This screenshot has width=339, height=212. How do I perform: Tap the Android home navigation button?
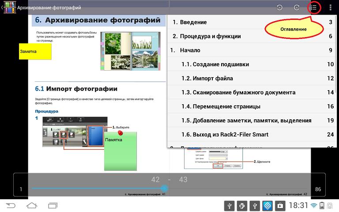point(32,205)
